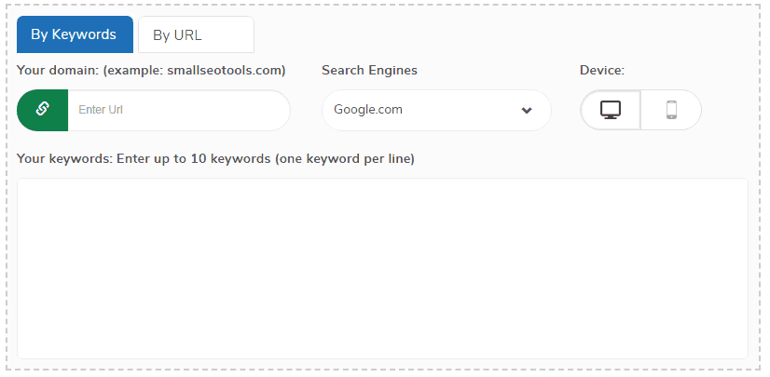Switch to the By URL tab
The height and width of the screenshot is (377, 770).
point(196,34)
